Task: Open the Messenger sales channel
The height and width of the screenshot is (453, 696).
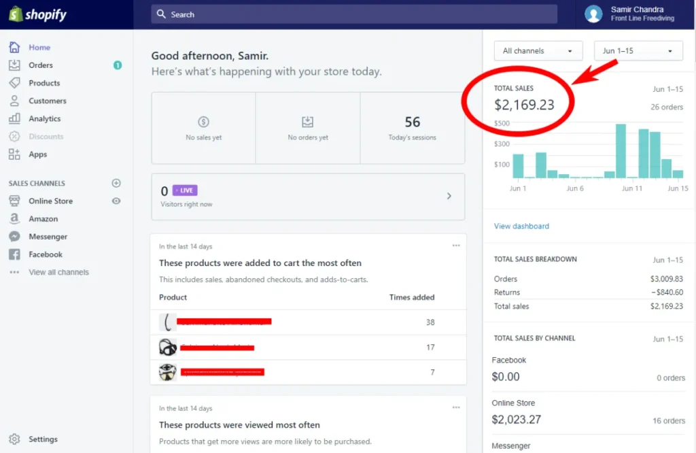Action: point(48,237)
